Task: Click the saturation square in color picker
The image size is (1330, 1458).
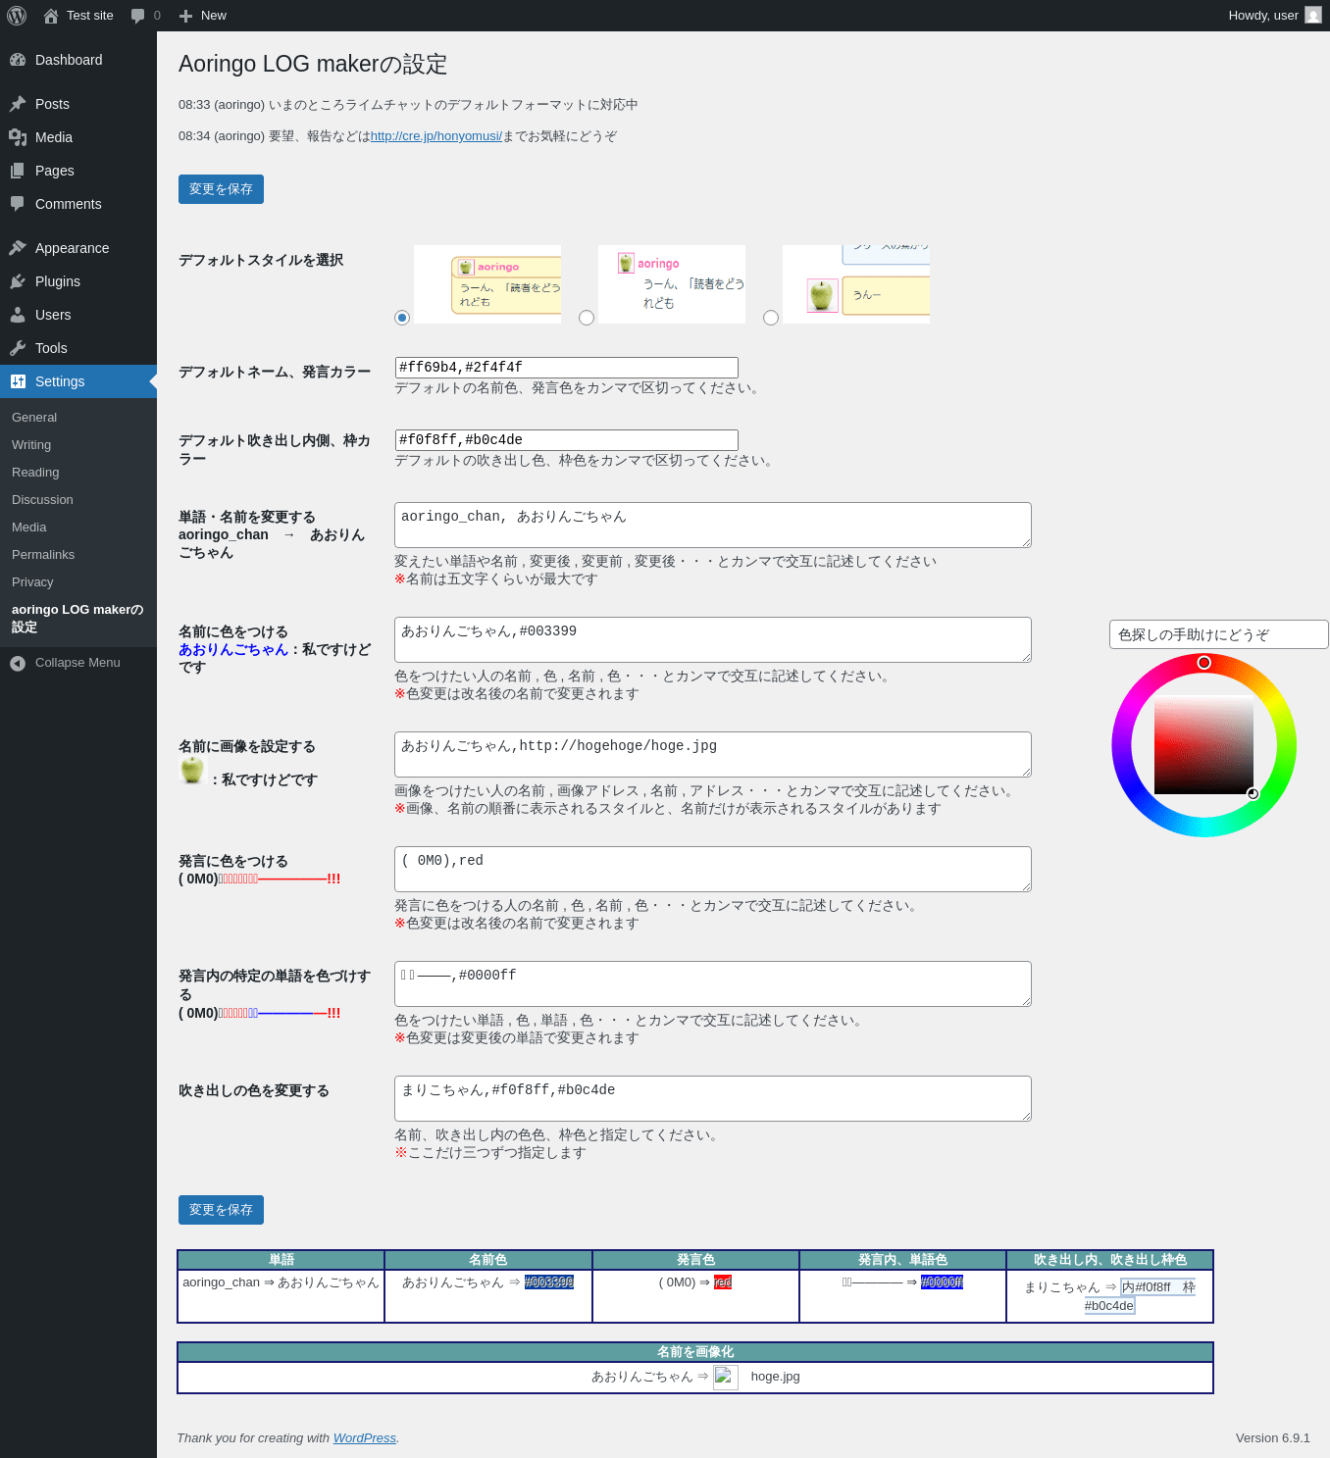Action: tap(1204, 745)
